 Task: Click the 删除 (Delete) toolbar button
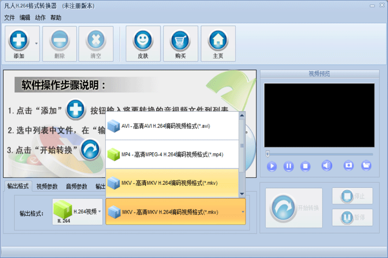[x=59, y=44]
